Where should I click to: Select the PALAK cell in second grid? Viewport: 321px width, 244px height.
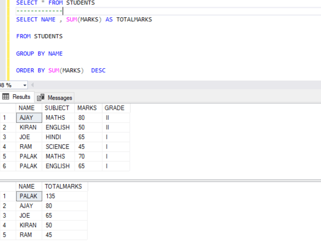point(29,196)
